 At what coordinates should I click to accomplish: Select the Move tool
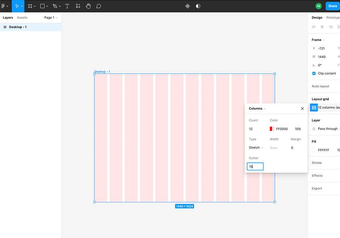coord(17,6)
